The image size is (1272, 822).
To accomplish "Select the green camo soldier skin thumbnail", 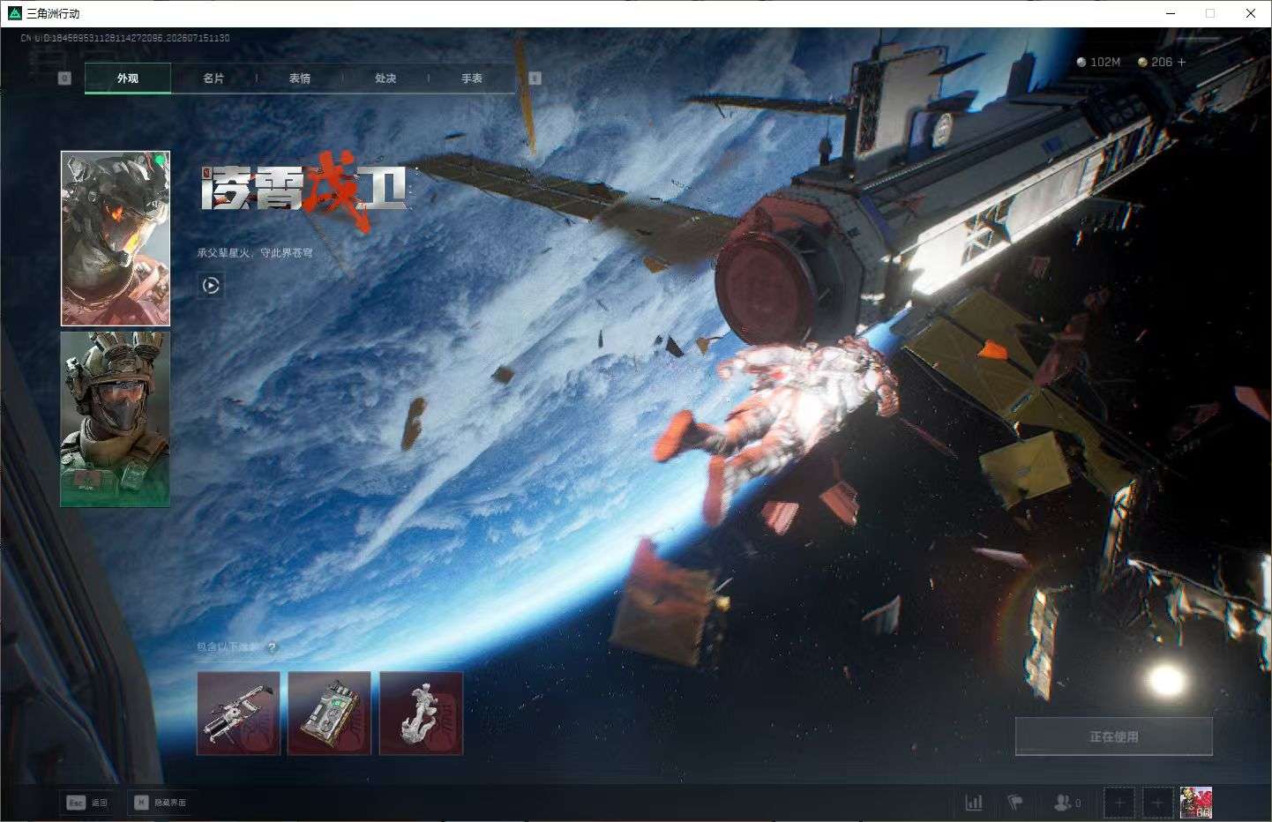I will point(116,419).
